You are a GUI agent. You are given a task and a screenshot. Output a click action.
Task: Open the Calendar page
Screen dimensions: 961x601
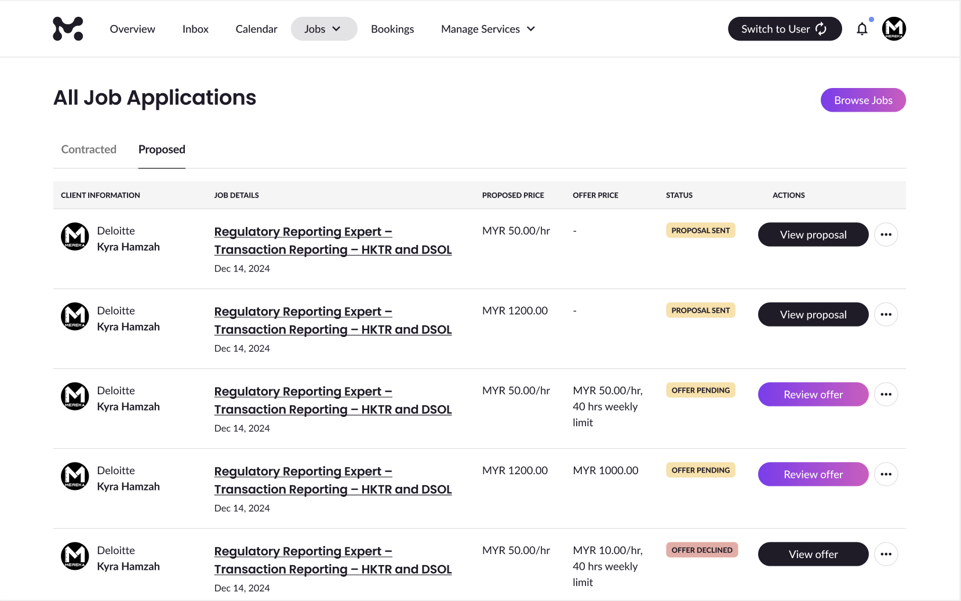(x=256, y=29)
